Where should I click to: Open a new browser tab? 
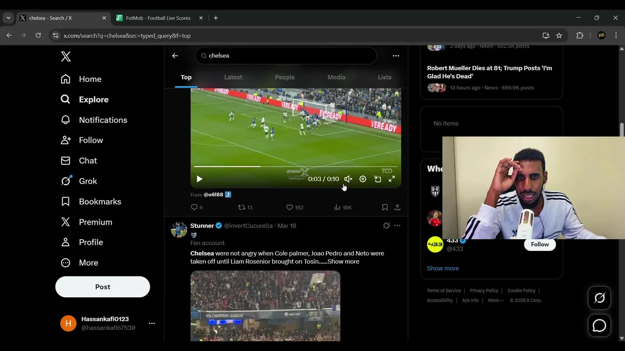(216, 18)
